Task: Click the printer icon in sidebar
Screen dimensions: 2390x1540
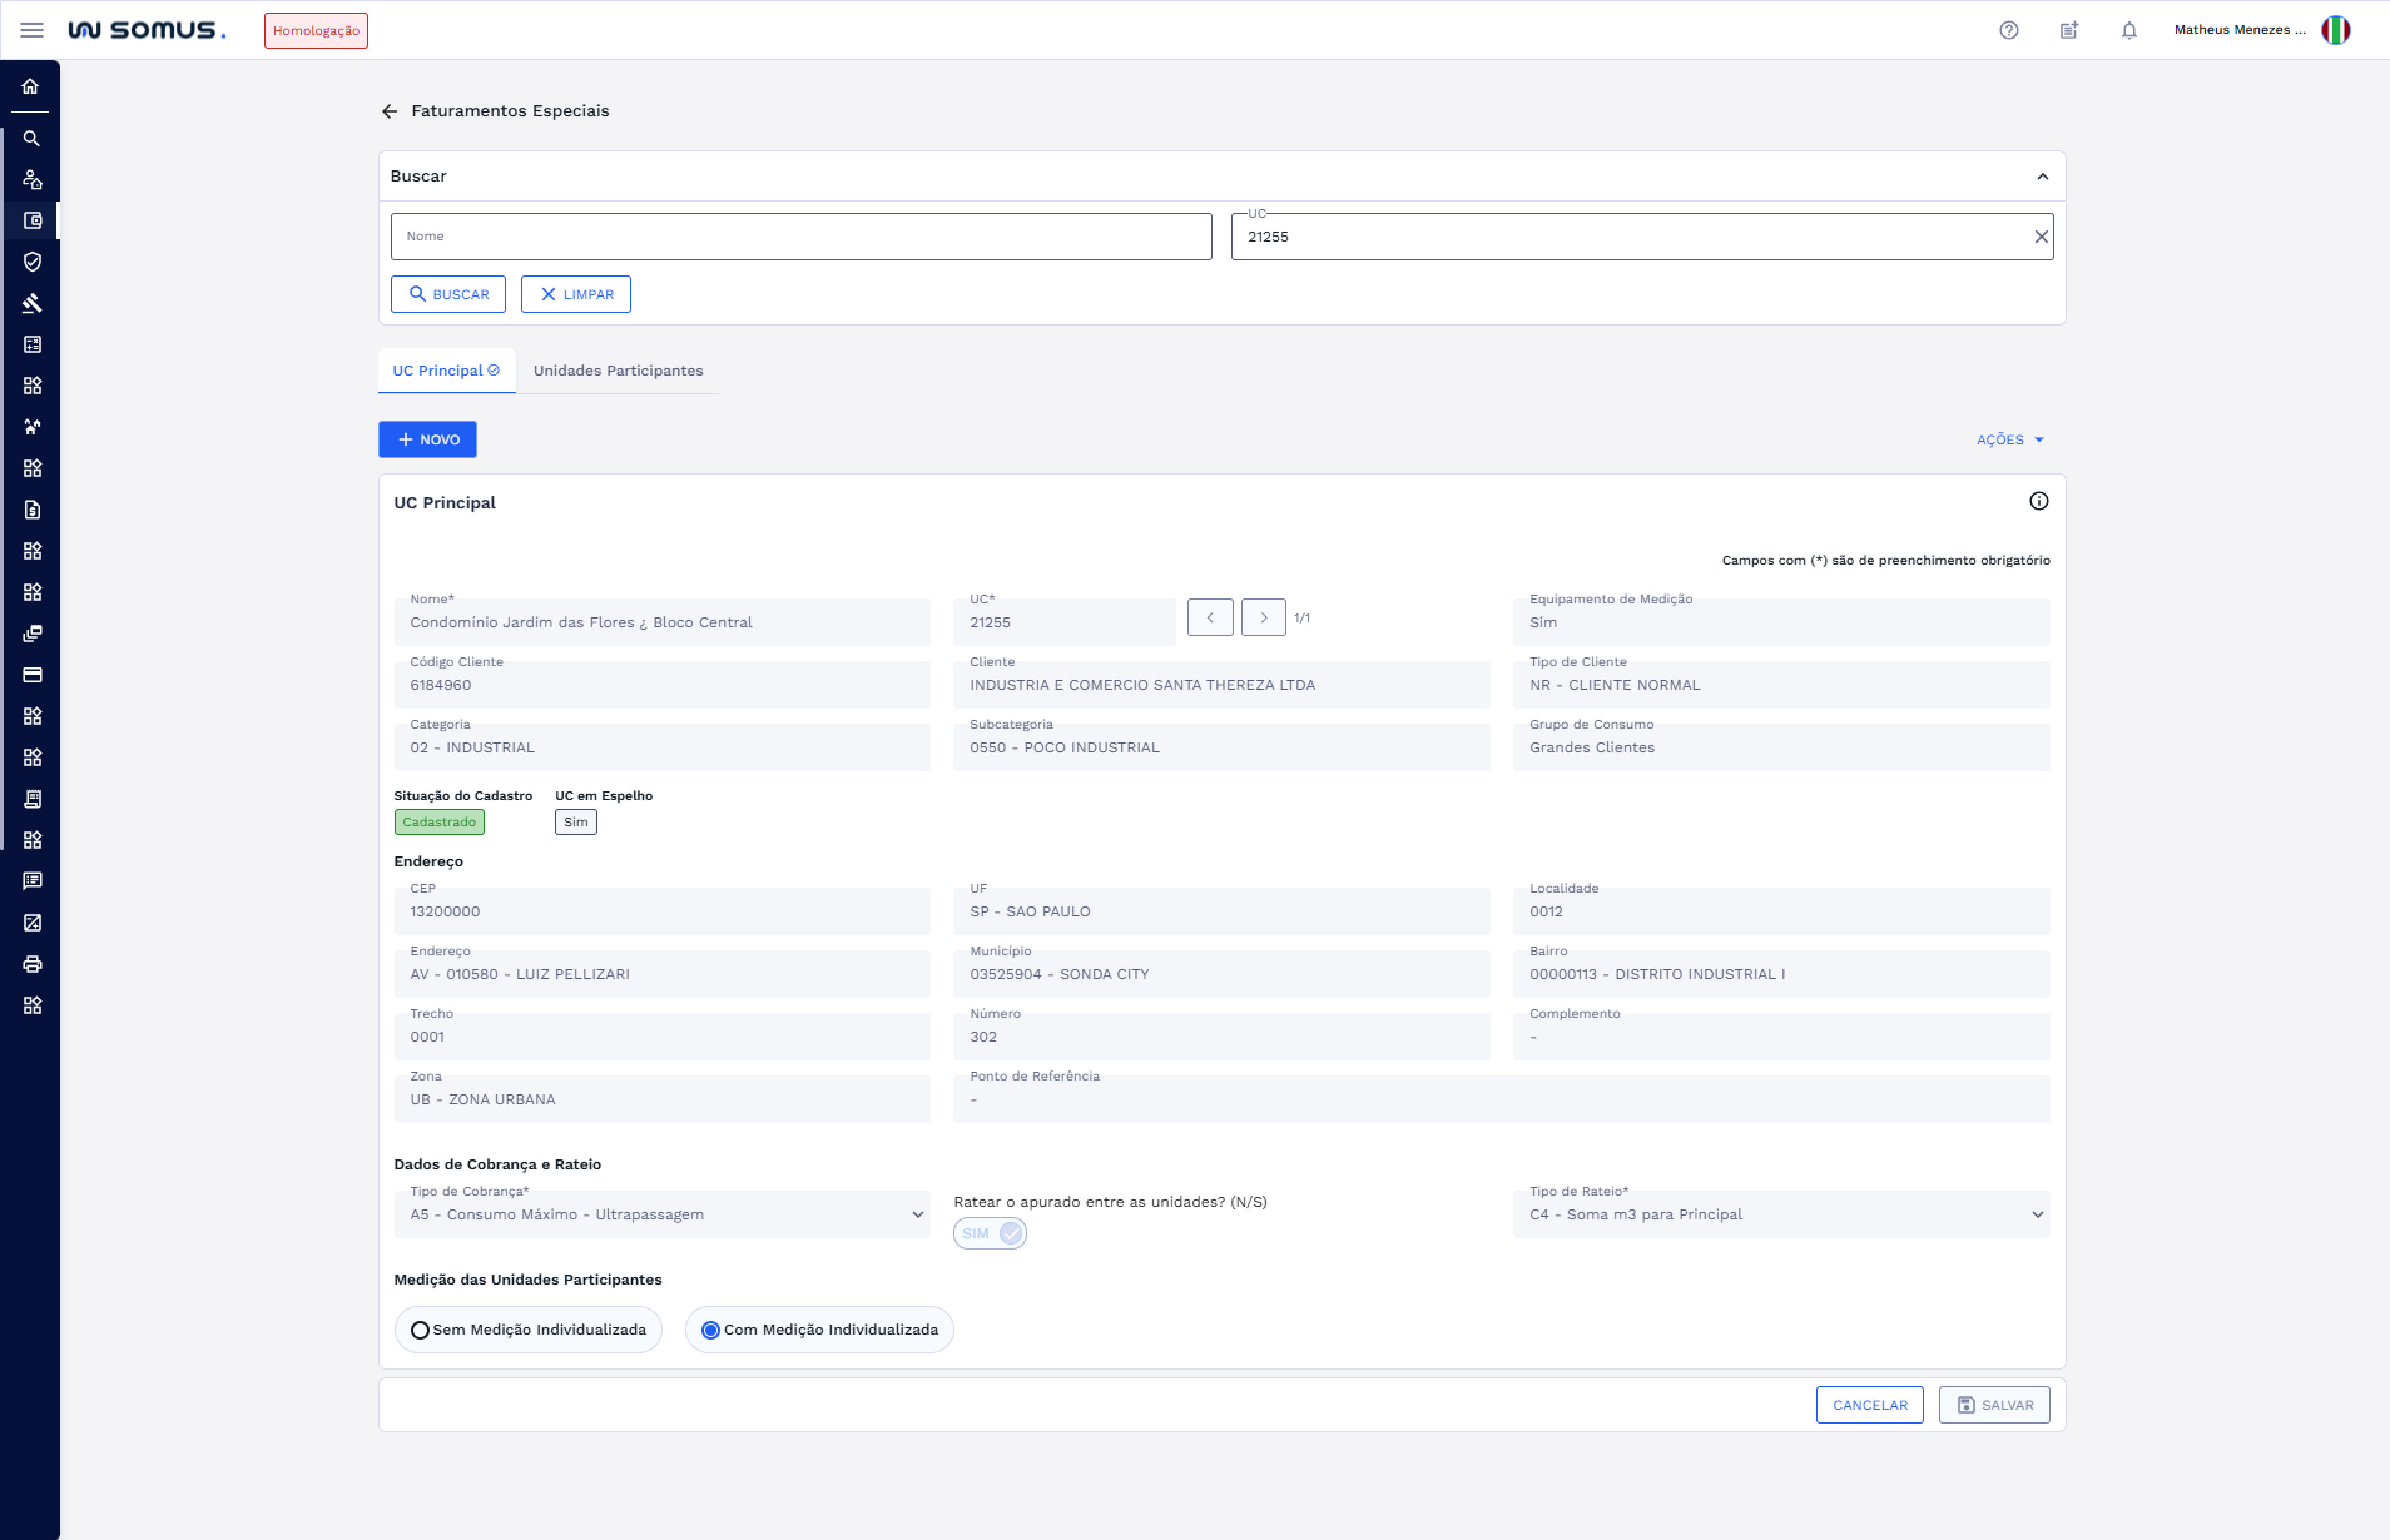Action: pyautogui.click(x=32, y=964)
